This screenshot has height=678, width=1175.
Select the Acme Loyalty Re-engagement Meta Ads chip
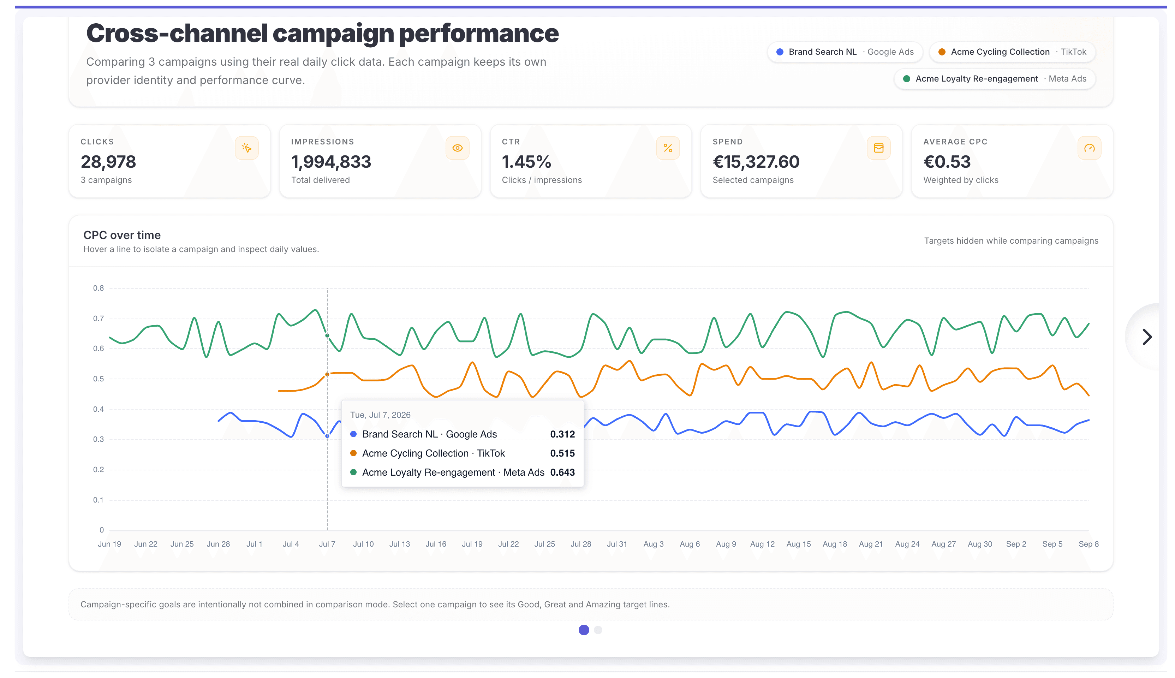coord(994,79)
